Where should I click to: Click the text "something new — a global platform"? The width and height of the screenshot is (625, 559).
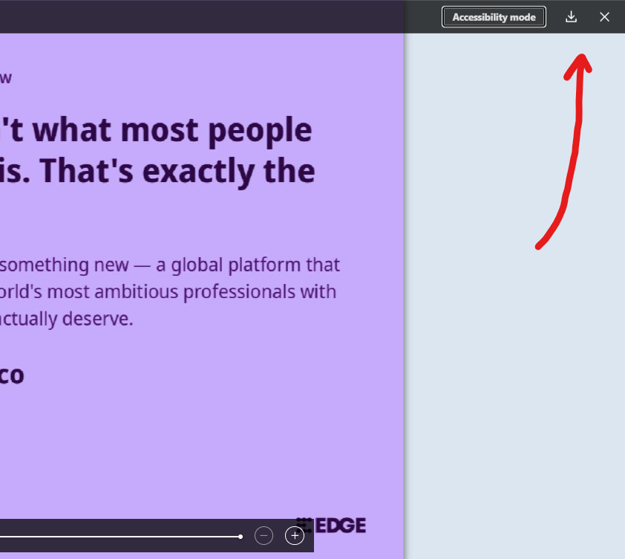[171, 265]
